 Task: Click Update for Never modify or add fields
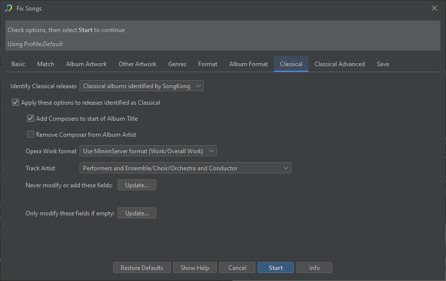click(137, 185)
